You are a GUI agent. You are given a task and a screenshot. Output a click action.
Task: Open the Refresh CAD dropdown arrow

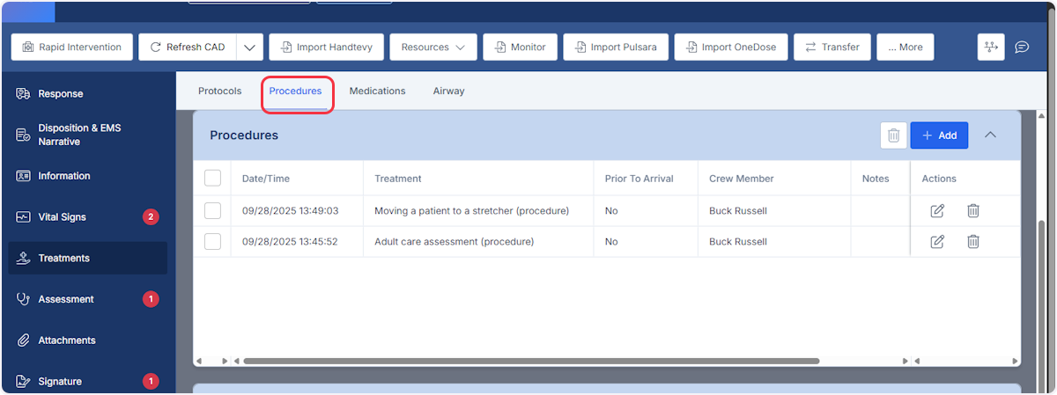[250, 48]
